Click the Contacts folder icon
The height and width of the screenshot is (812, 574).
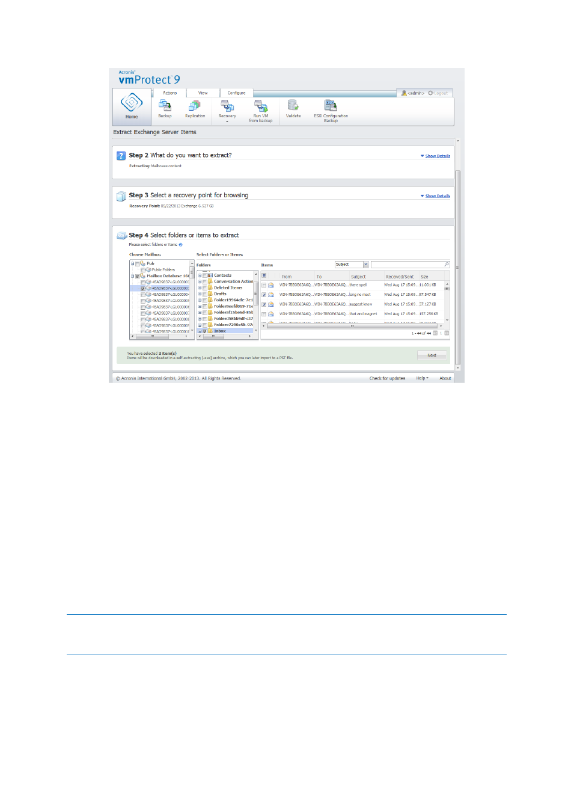click(210, 275)
